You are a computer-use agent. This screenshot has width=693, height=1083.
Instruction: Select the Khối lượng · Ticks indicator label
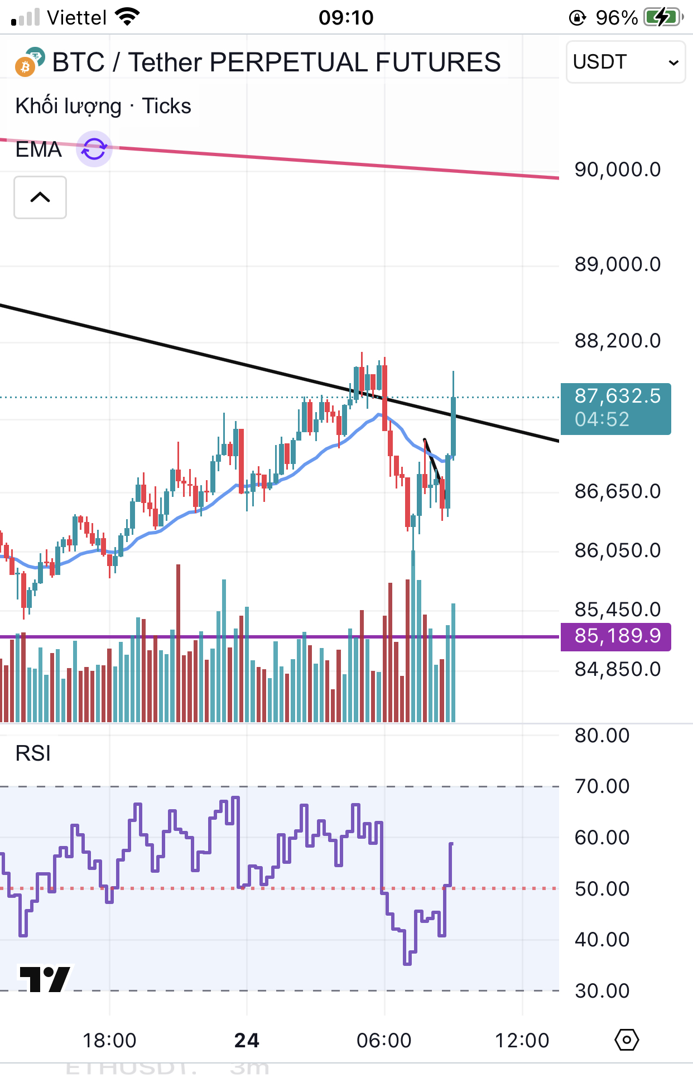click(103, 106)
